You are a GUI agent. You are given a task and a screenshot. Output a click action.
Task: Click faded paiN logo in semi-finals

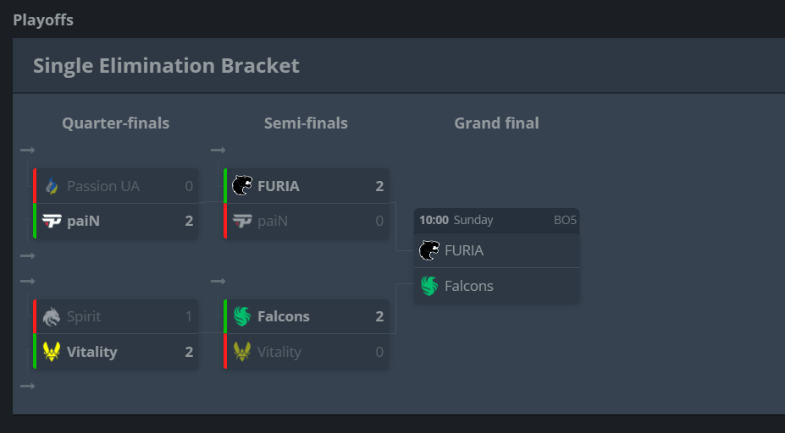[x=242, y=221]
